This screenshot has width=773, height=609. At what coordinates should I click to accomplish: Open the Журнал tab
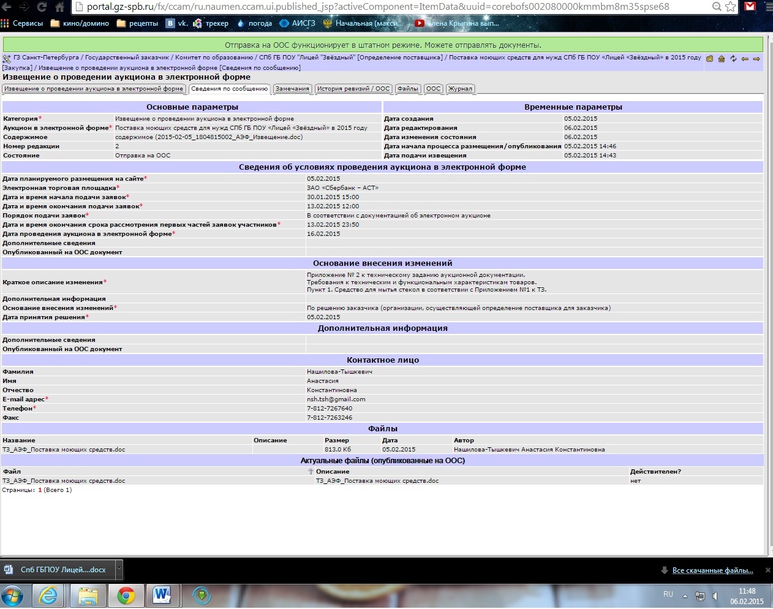click(x=460, y=89)
